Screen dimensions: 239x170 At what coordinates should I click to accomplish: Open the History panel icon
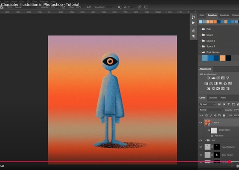point(193,17)
